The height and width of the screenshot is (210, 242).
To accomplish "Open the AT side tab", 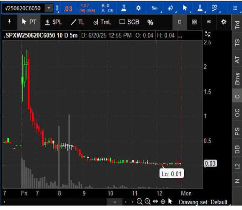I will tap(237, 59).
